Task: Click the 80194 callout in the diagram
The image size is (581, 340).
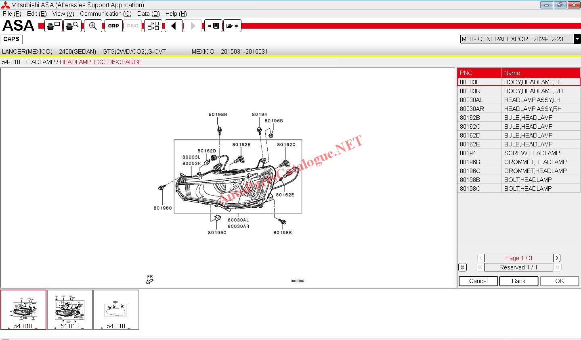Action: pyautogui.click(x=259, y=115)
